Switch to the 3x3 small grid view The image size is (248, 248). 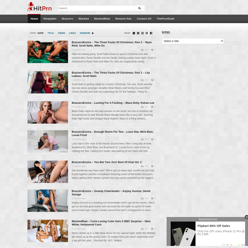pos(138,33)
